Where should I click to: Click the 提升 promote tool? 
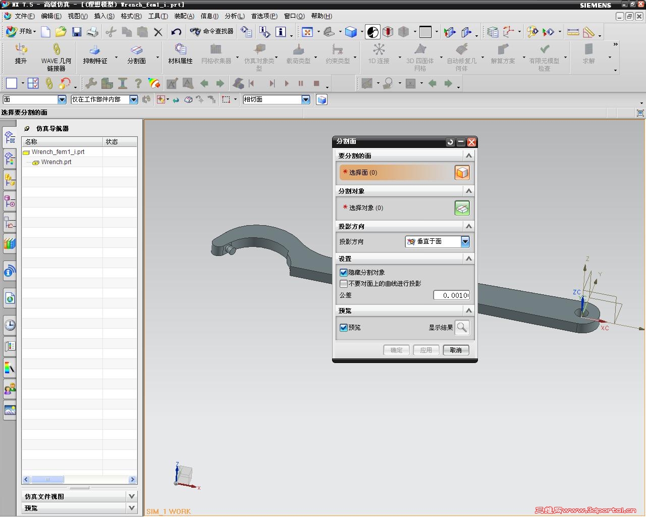pyautogui.click(x=21, y=54)
